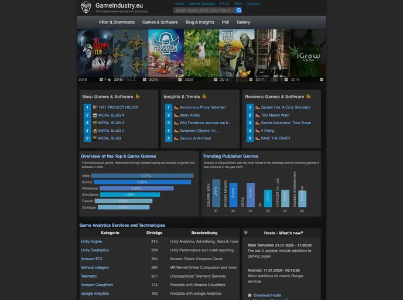This screenshot has height=300, width=403.
Task: Click the flag icon beside V Rising
Action: pos(258,131)
